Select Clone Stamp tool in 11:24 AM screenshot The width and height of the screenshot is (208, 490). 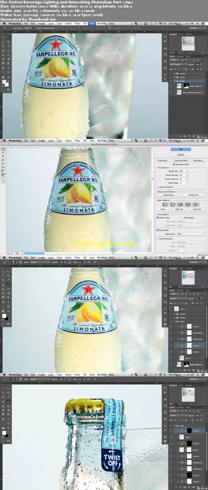tap(3, 289)
